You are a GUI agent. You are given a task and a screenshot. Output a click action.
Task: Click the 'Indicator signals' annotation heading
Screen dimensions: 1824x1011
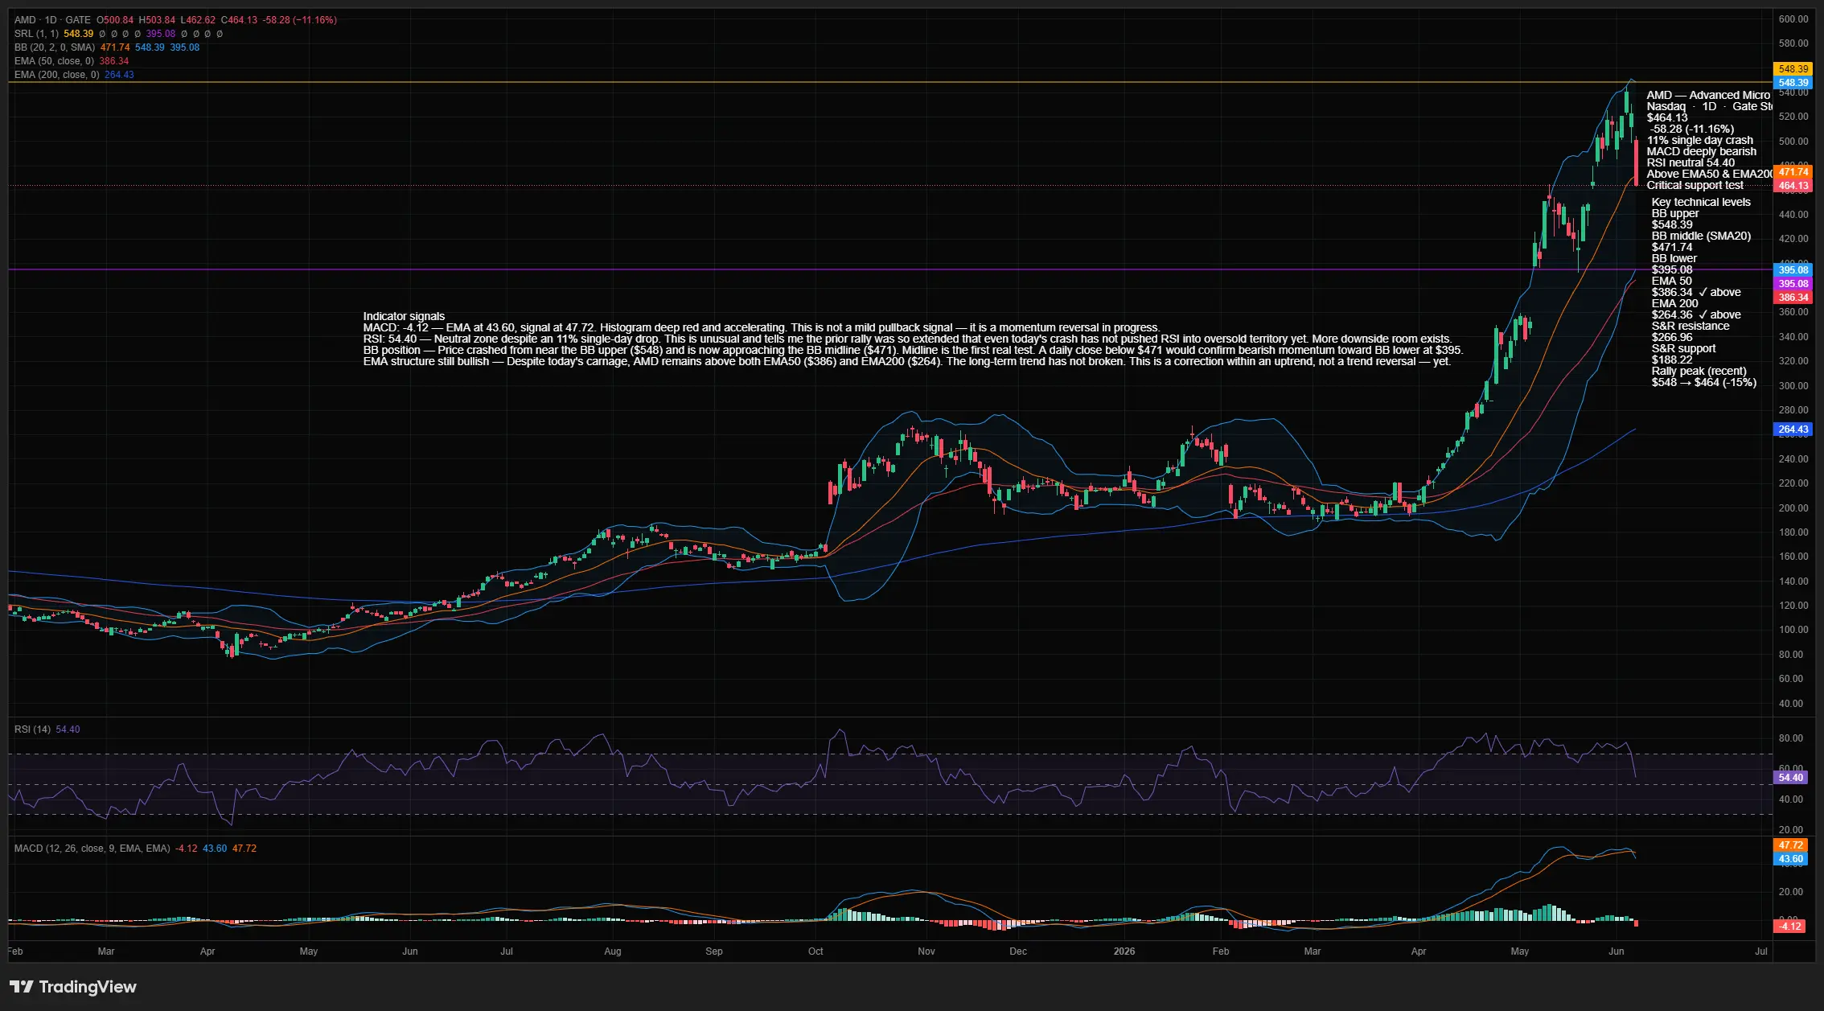(404, 317)
